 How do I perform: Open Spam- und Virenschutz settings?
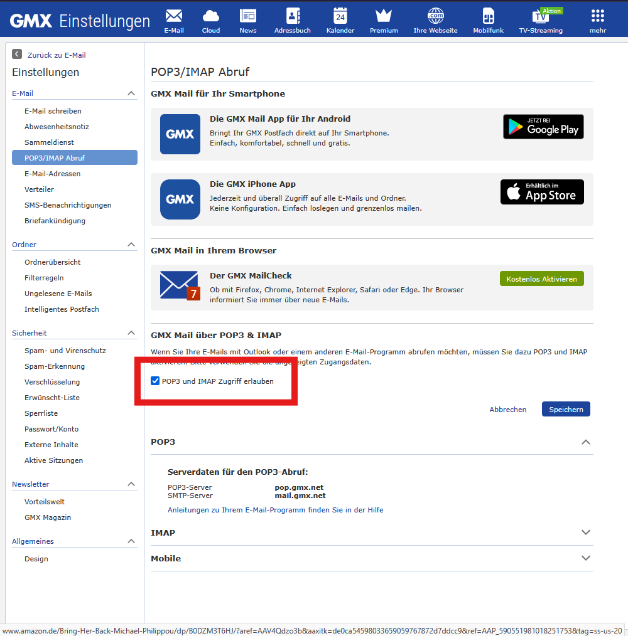[65, 351]
